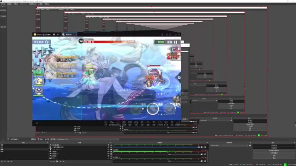Mute the third mixer channel speaker

pyautogui.click(x=202, y=161)
